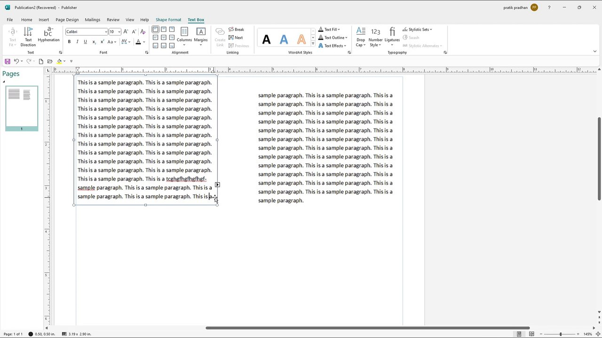602x338 pixels.
Task: Select the black WordArt style A
Action: [266, 40]
